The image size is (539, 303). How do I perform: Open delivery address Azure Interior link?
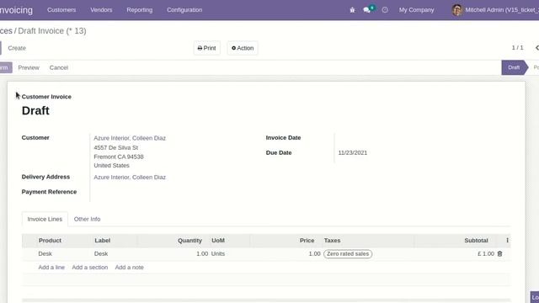pos(130,178)
